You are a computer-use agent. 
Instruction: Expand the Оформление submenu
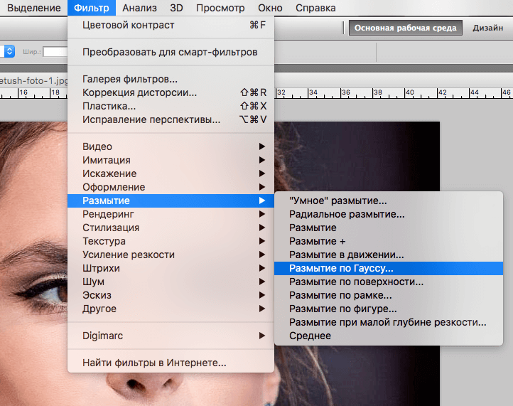(171, 187)
